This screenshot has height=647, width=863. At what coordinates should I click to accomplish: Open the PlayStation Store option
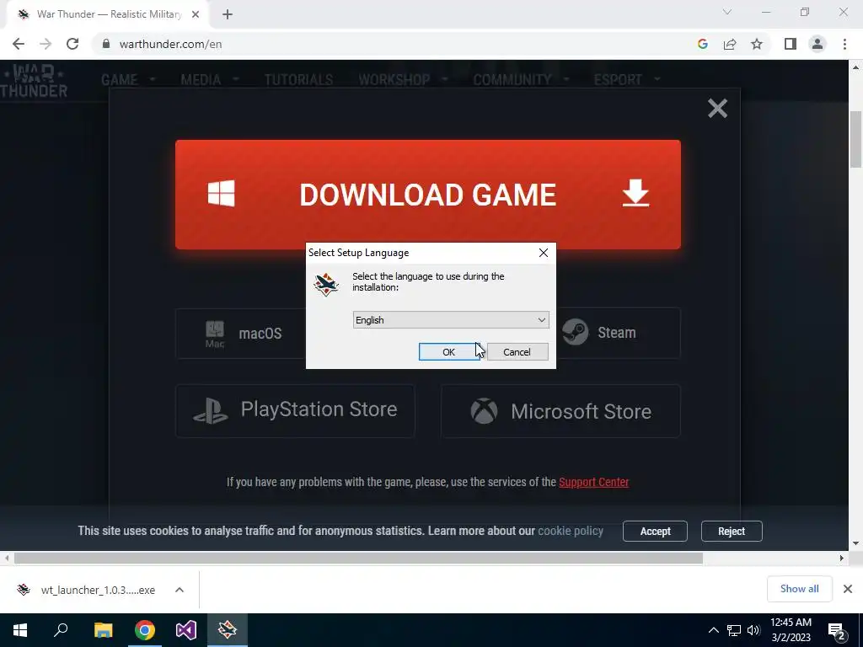(295, 411)
